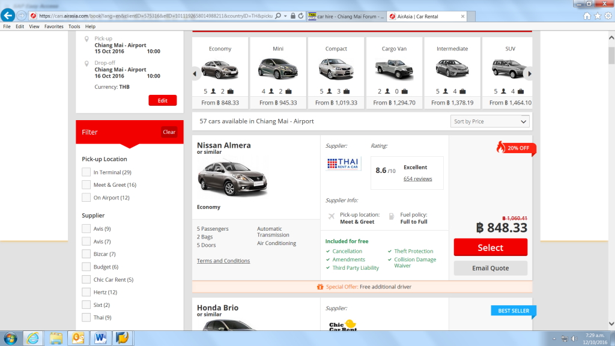The image size is (615, 346).
Task: Select the Nissan Almera with red Select button
Action: 490,247
